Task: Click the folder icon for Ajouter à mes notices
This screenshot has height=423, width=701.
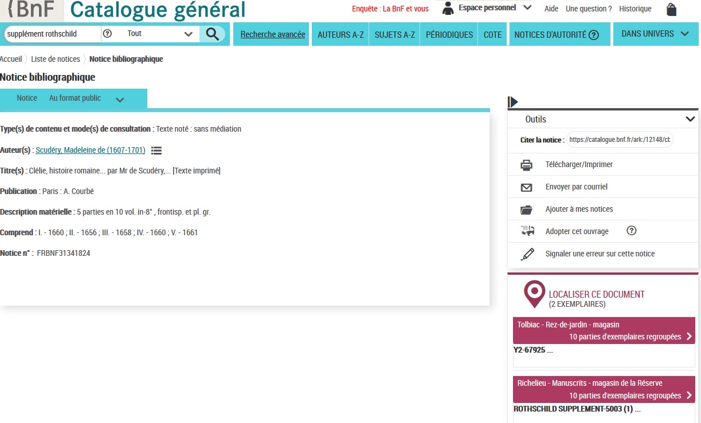Action: 526,209
